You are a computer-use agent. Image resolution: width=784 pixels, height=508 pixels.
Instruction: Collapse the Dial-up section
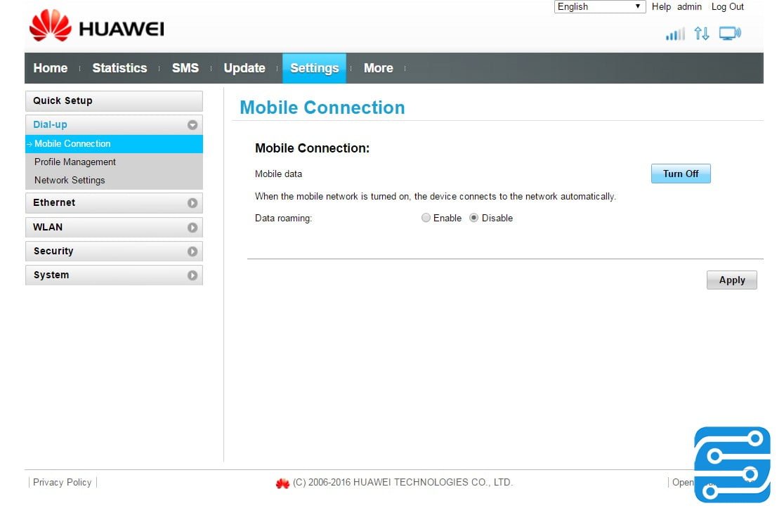point(192,125)
